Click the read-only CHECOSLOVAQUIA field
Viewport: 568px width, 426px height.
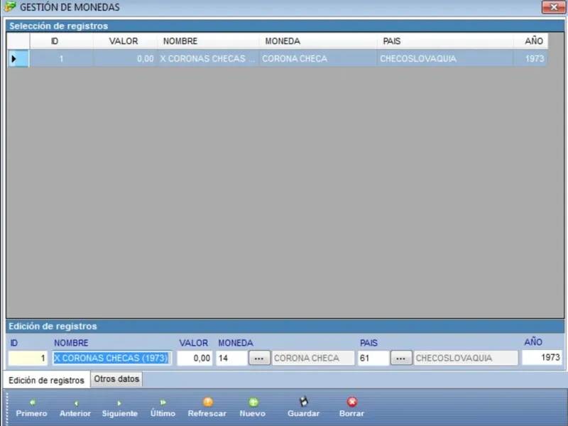pos(466,358)
